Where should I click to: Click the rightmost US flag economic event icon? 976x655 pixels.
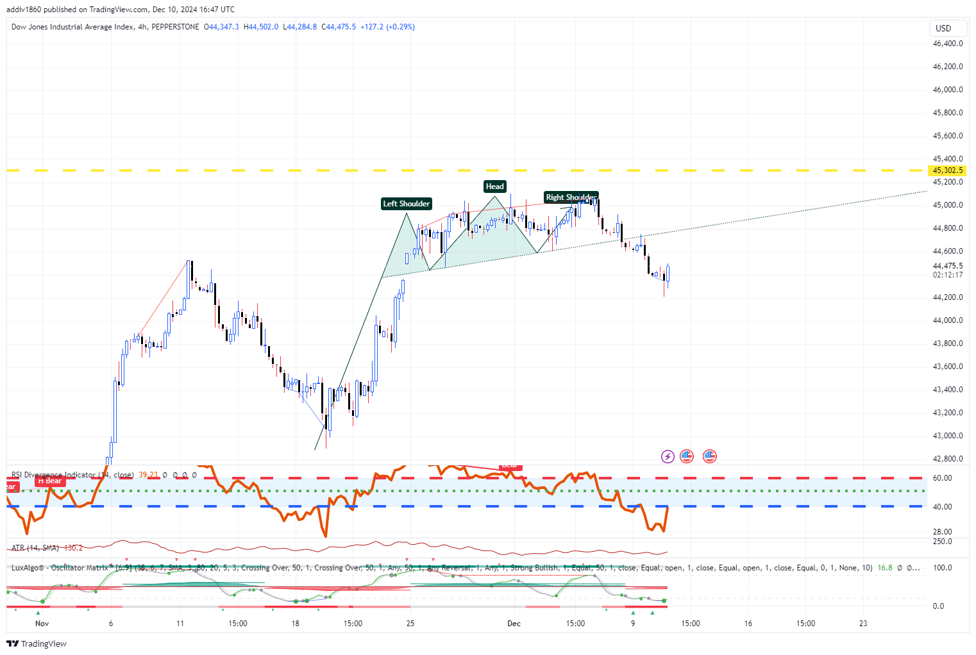[709, 456]
